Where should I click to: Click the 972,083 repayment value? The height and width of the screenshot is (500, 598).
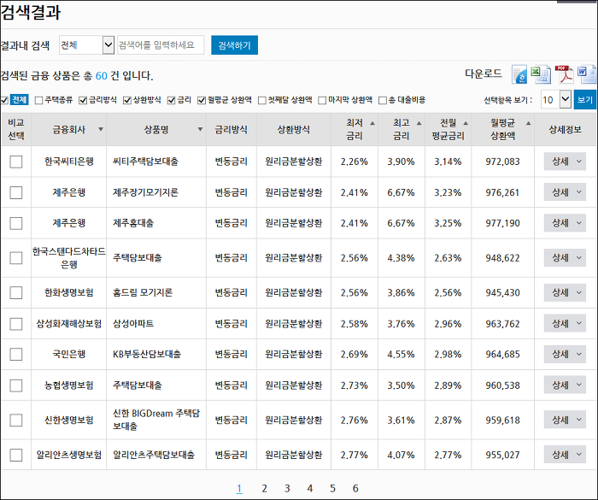pos(502,162)
